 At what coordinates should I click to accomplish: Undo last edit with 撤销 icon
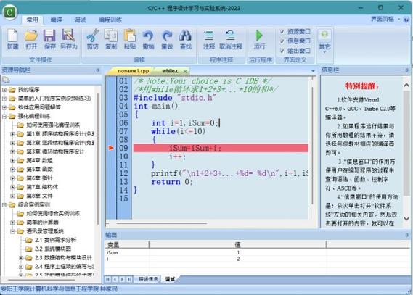point(148,39)
